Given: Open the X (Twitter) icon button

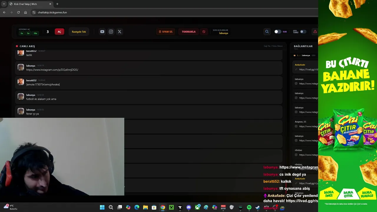Looking at the screenshot, I should pyautogui.click(x=120, y=32).
